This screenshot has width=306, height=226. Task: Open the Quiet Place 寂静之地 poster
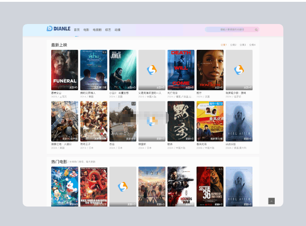pos(64,121)
